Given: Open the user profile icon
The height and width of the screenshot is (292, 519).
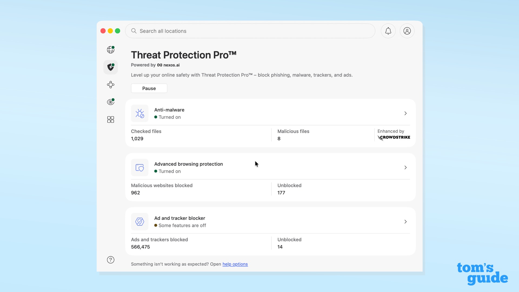Looking at the screenshot, I should pyautogui.click(x=407, y=31).
